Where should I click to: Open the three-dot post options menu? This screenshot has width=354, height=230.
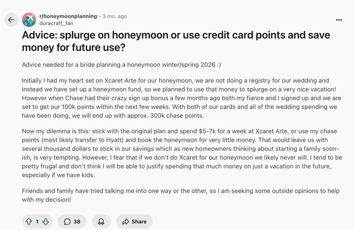[339, 20]
